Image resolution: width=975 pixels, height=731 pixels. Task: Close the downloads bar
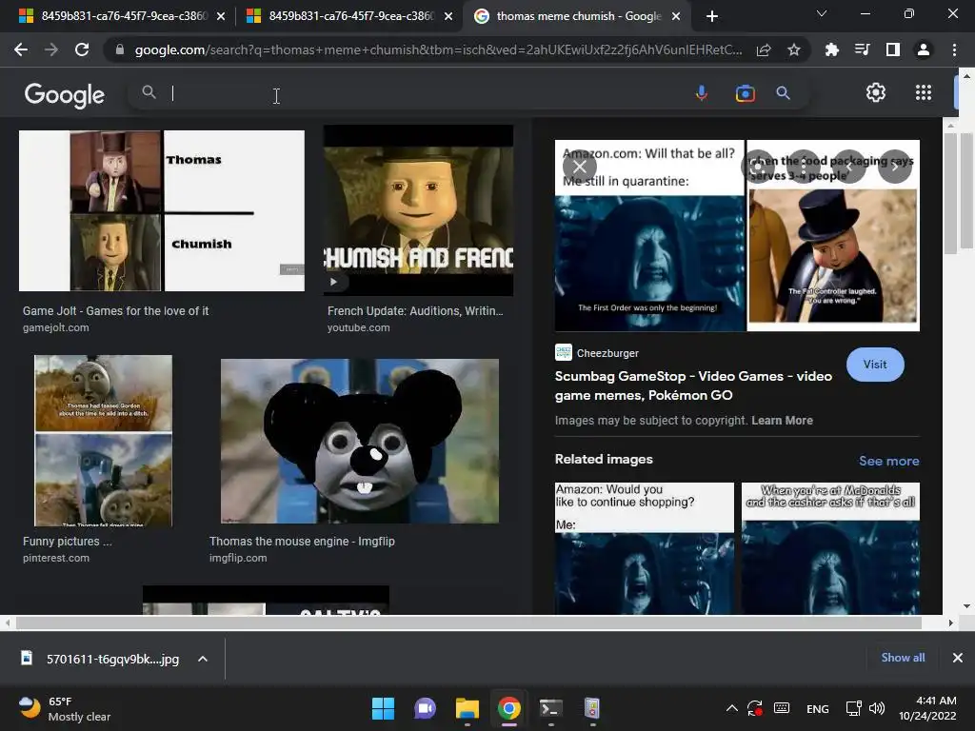[958, 658]
